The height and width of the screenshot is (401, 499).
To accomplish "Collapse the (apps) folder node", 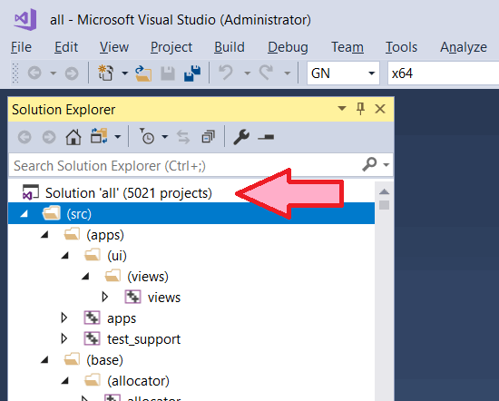I will 44,235.
